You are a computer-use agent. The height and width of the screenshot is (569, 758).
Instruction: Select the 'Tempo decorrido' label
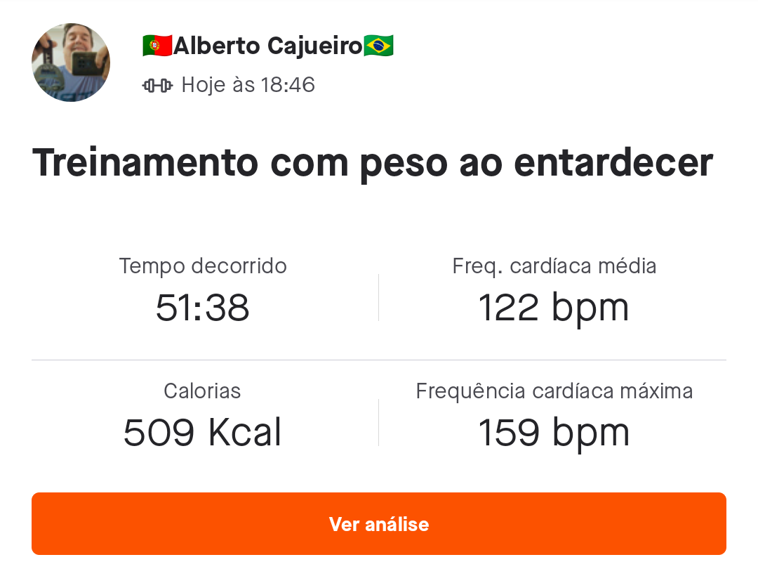coord(203,267)
